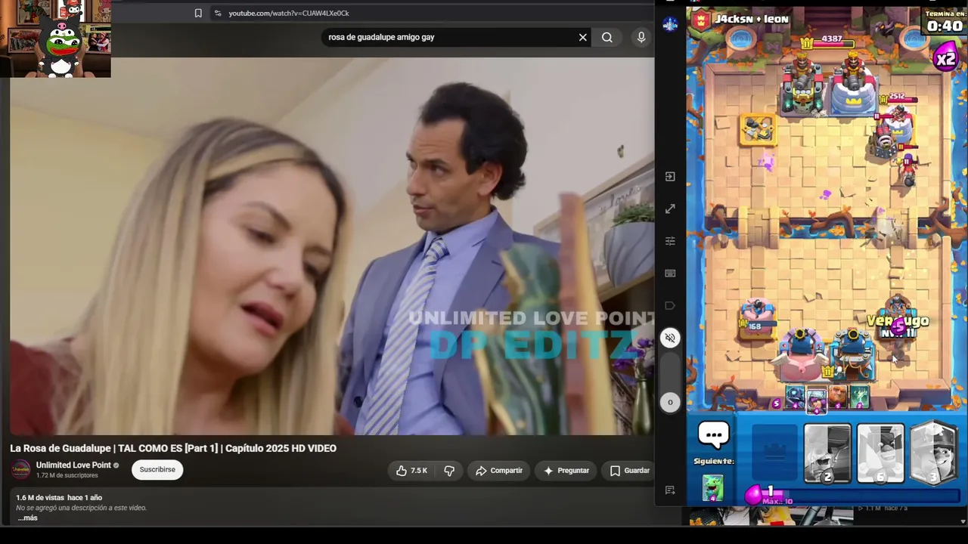Click the emulator exit-arrow sidebar icon
Viewport: 968px width, 544px height.
point(670,177)
